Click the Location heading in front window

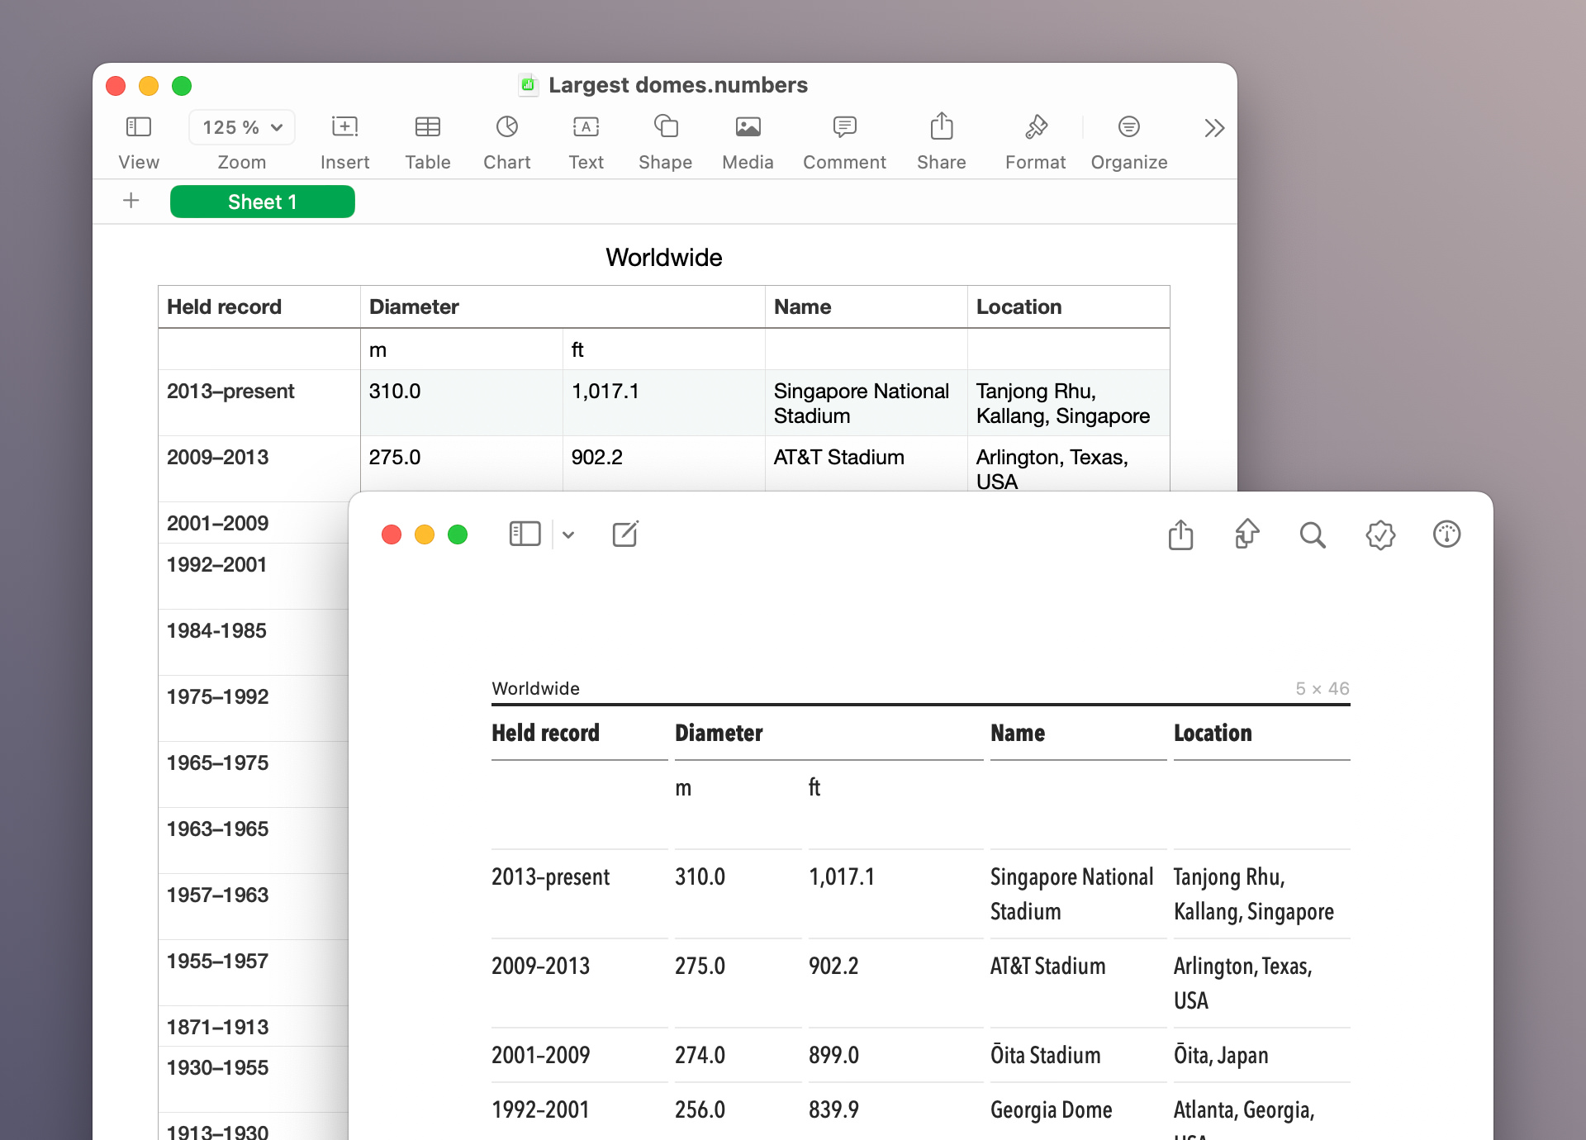[1213, 733]
